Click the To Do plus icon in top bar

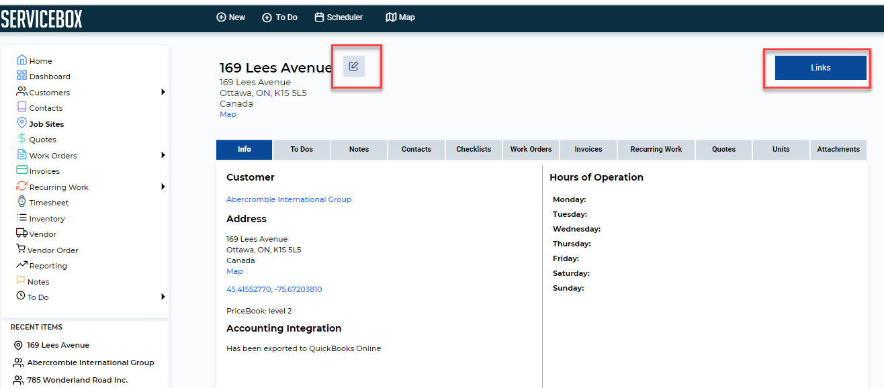(267, 17)
